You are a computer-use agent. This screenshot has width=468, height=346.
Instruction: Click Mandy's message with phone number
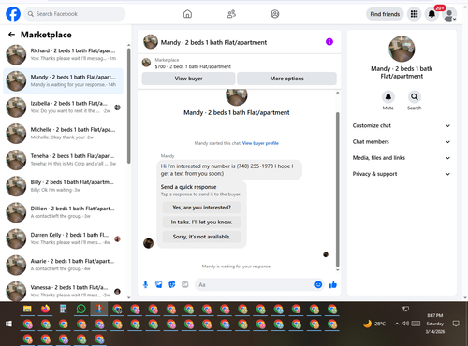(x=229, y=170)
